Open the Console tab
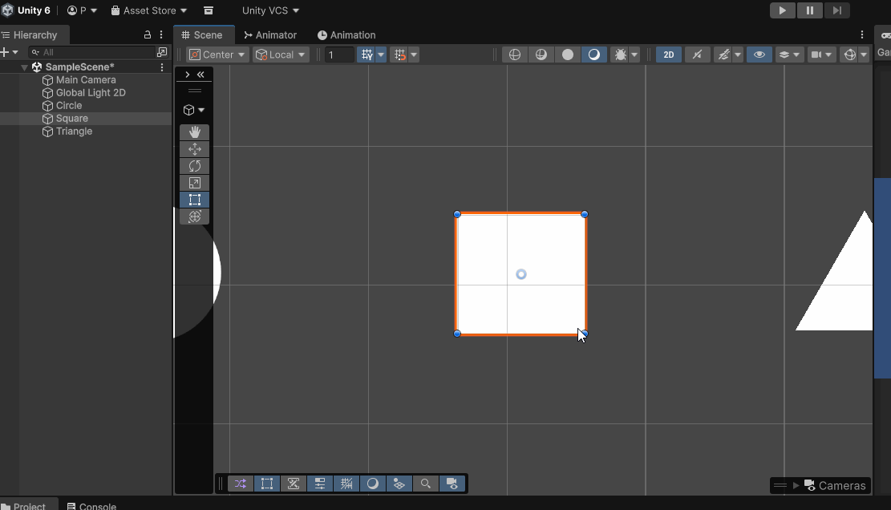891x510 pixels. 91,505
